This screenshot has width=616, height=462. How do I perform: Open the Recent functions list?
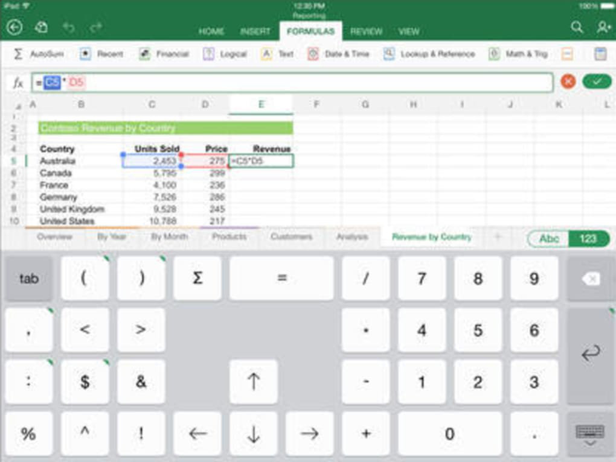(101, 54)
